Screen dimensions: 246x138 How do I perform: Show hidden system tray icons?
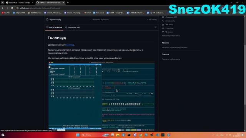pyautogui.click(x=213, y=135)
